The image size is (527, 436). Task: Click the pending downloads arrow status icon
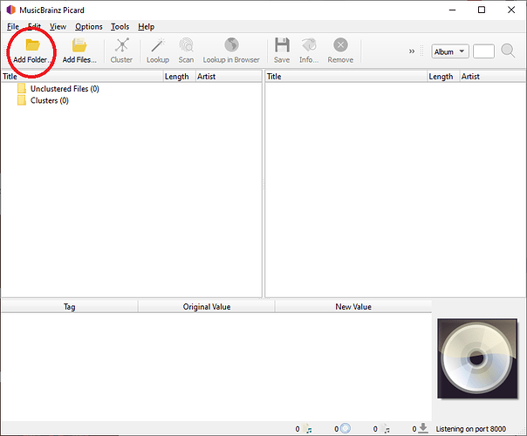423,428
